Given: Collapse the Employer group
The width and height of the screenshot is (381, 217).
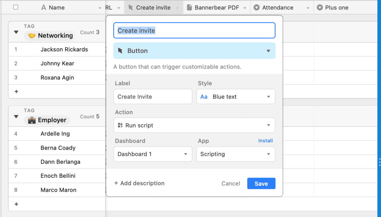Looking at the screenshot, I should pos(16,116).
